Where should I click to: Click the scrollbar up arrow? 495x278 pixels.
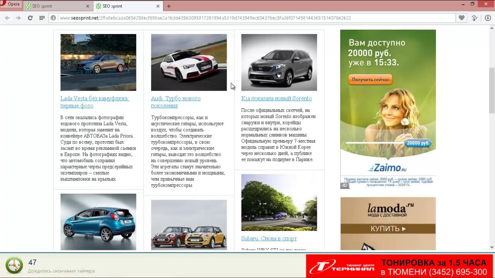click(492, 28)
